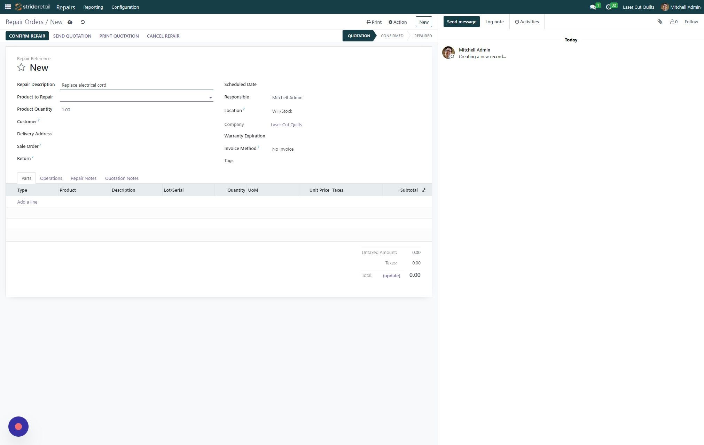704x445 pixels.
Task: Save the record manually with cloud icon
Action: click(x=70, y=22)
